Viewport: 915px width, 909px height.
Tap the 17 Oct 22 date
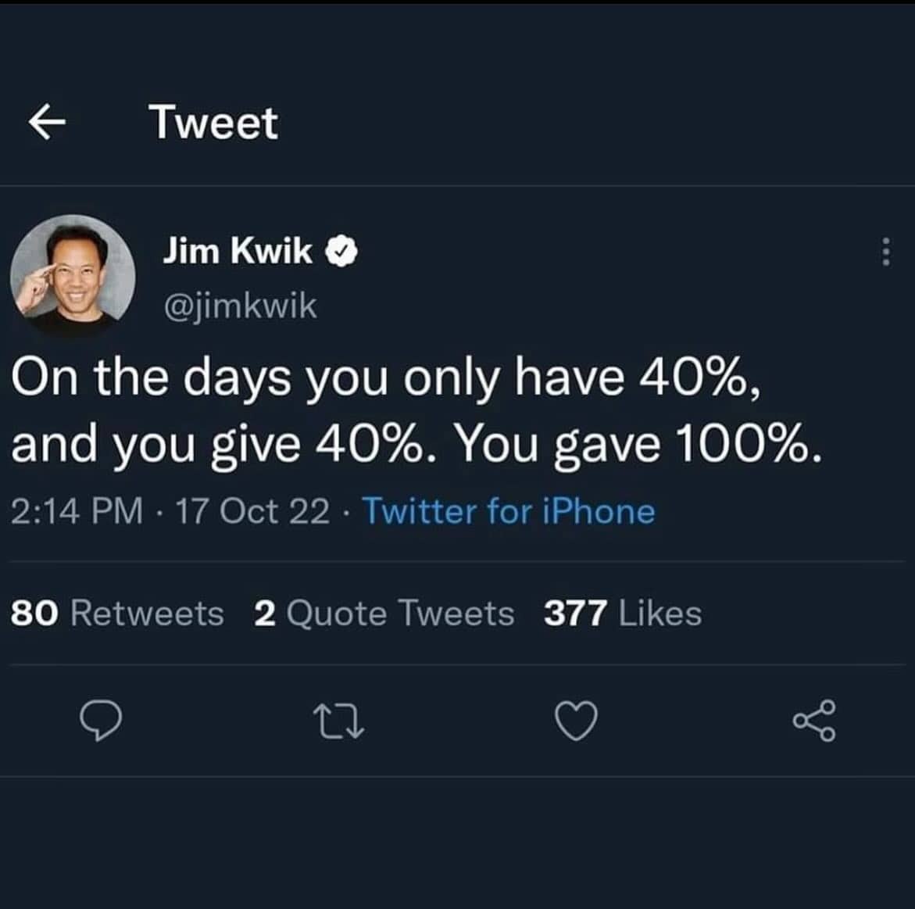pyautogui.click(x=252, y=511)
